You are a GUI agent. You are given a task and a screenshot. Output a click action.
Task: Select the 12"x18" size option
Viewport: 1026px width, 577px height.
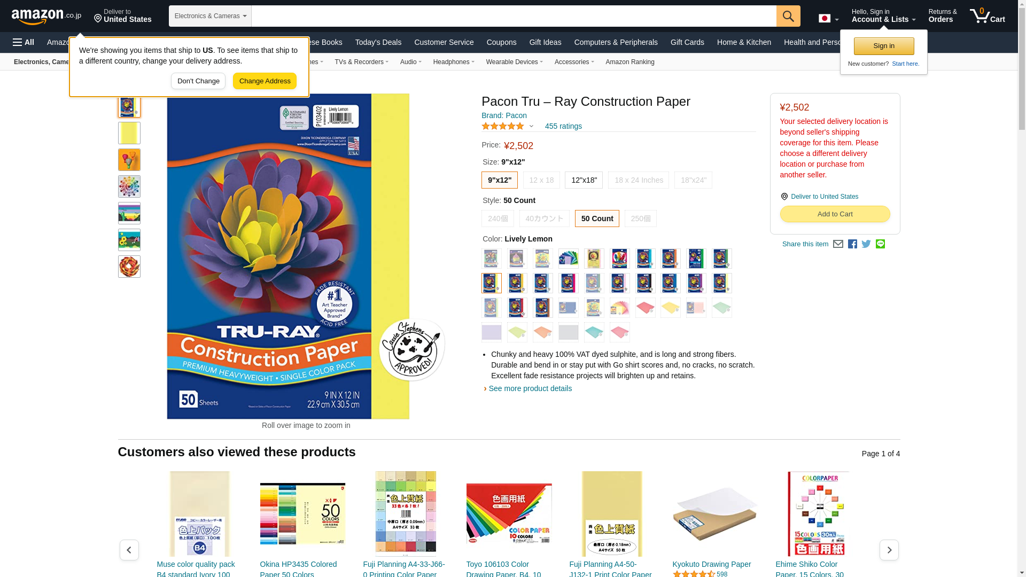coord(584,180)
